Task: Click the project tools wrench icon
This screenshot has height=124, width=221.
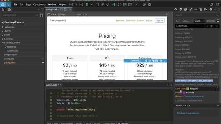Action: click(x=41, y=15)
